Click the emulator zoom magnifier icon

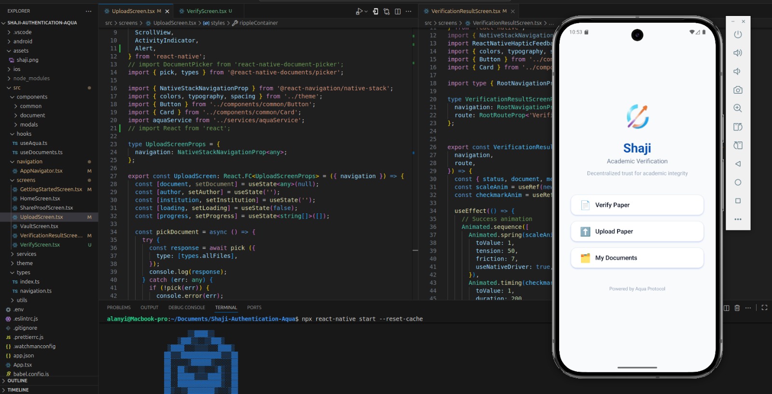pos(737,108)
